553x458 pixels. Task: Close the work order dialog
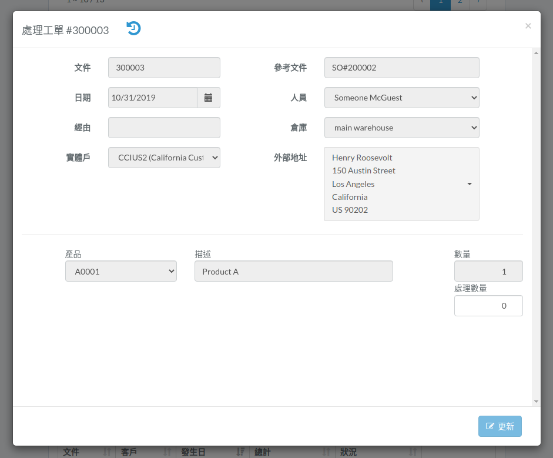click(x=528, y=26)
